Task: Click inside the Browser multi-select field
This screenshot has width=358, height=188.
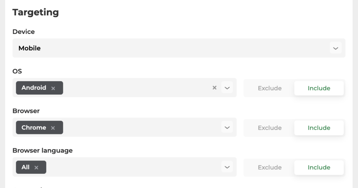Action: tap(124, 127)
